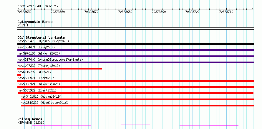This screenshot has width=262, height=129.
Task: Click the red bar under nsv2819232
Action: (x=137, y=106)
